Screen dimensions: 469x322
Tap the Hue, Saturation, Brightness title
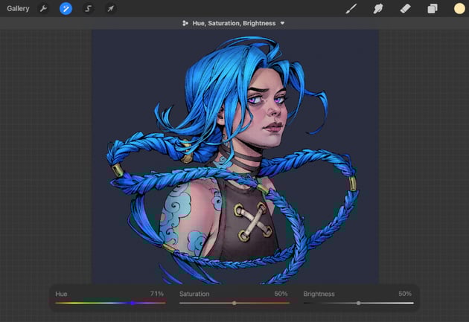[x=234, y=23]
